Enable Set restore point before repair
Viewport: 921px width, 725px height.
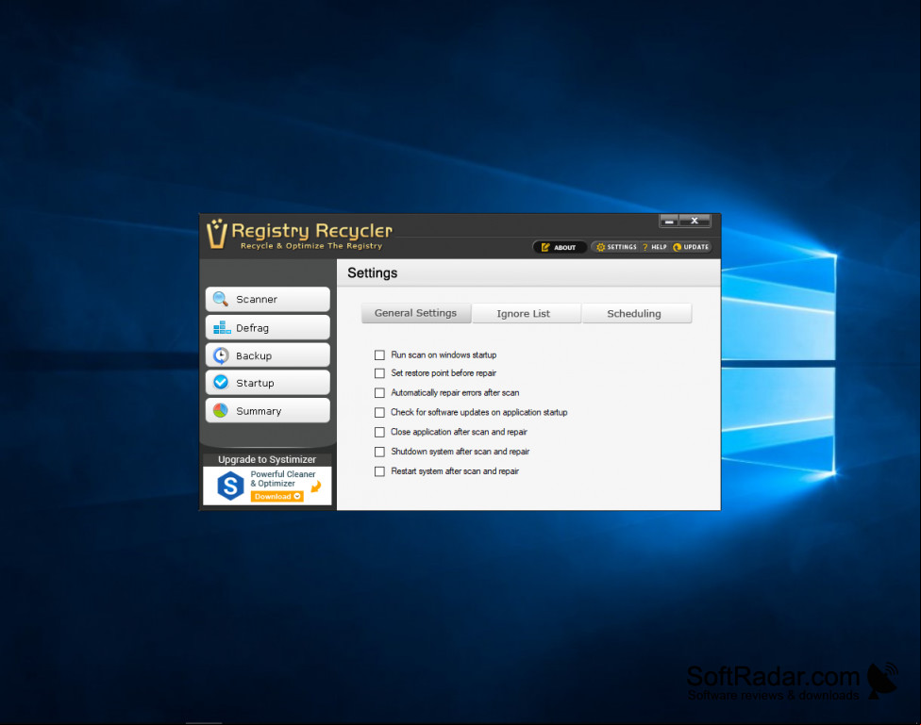[379, 373]
